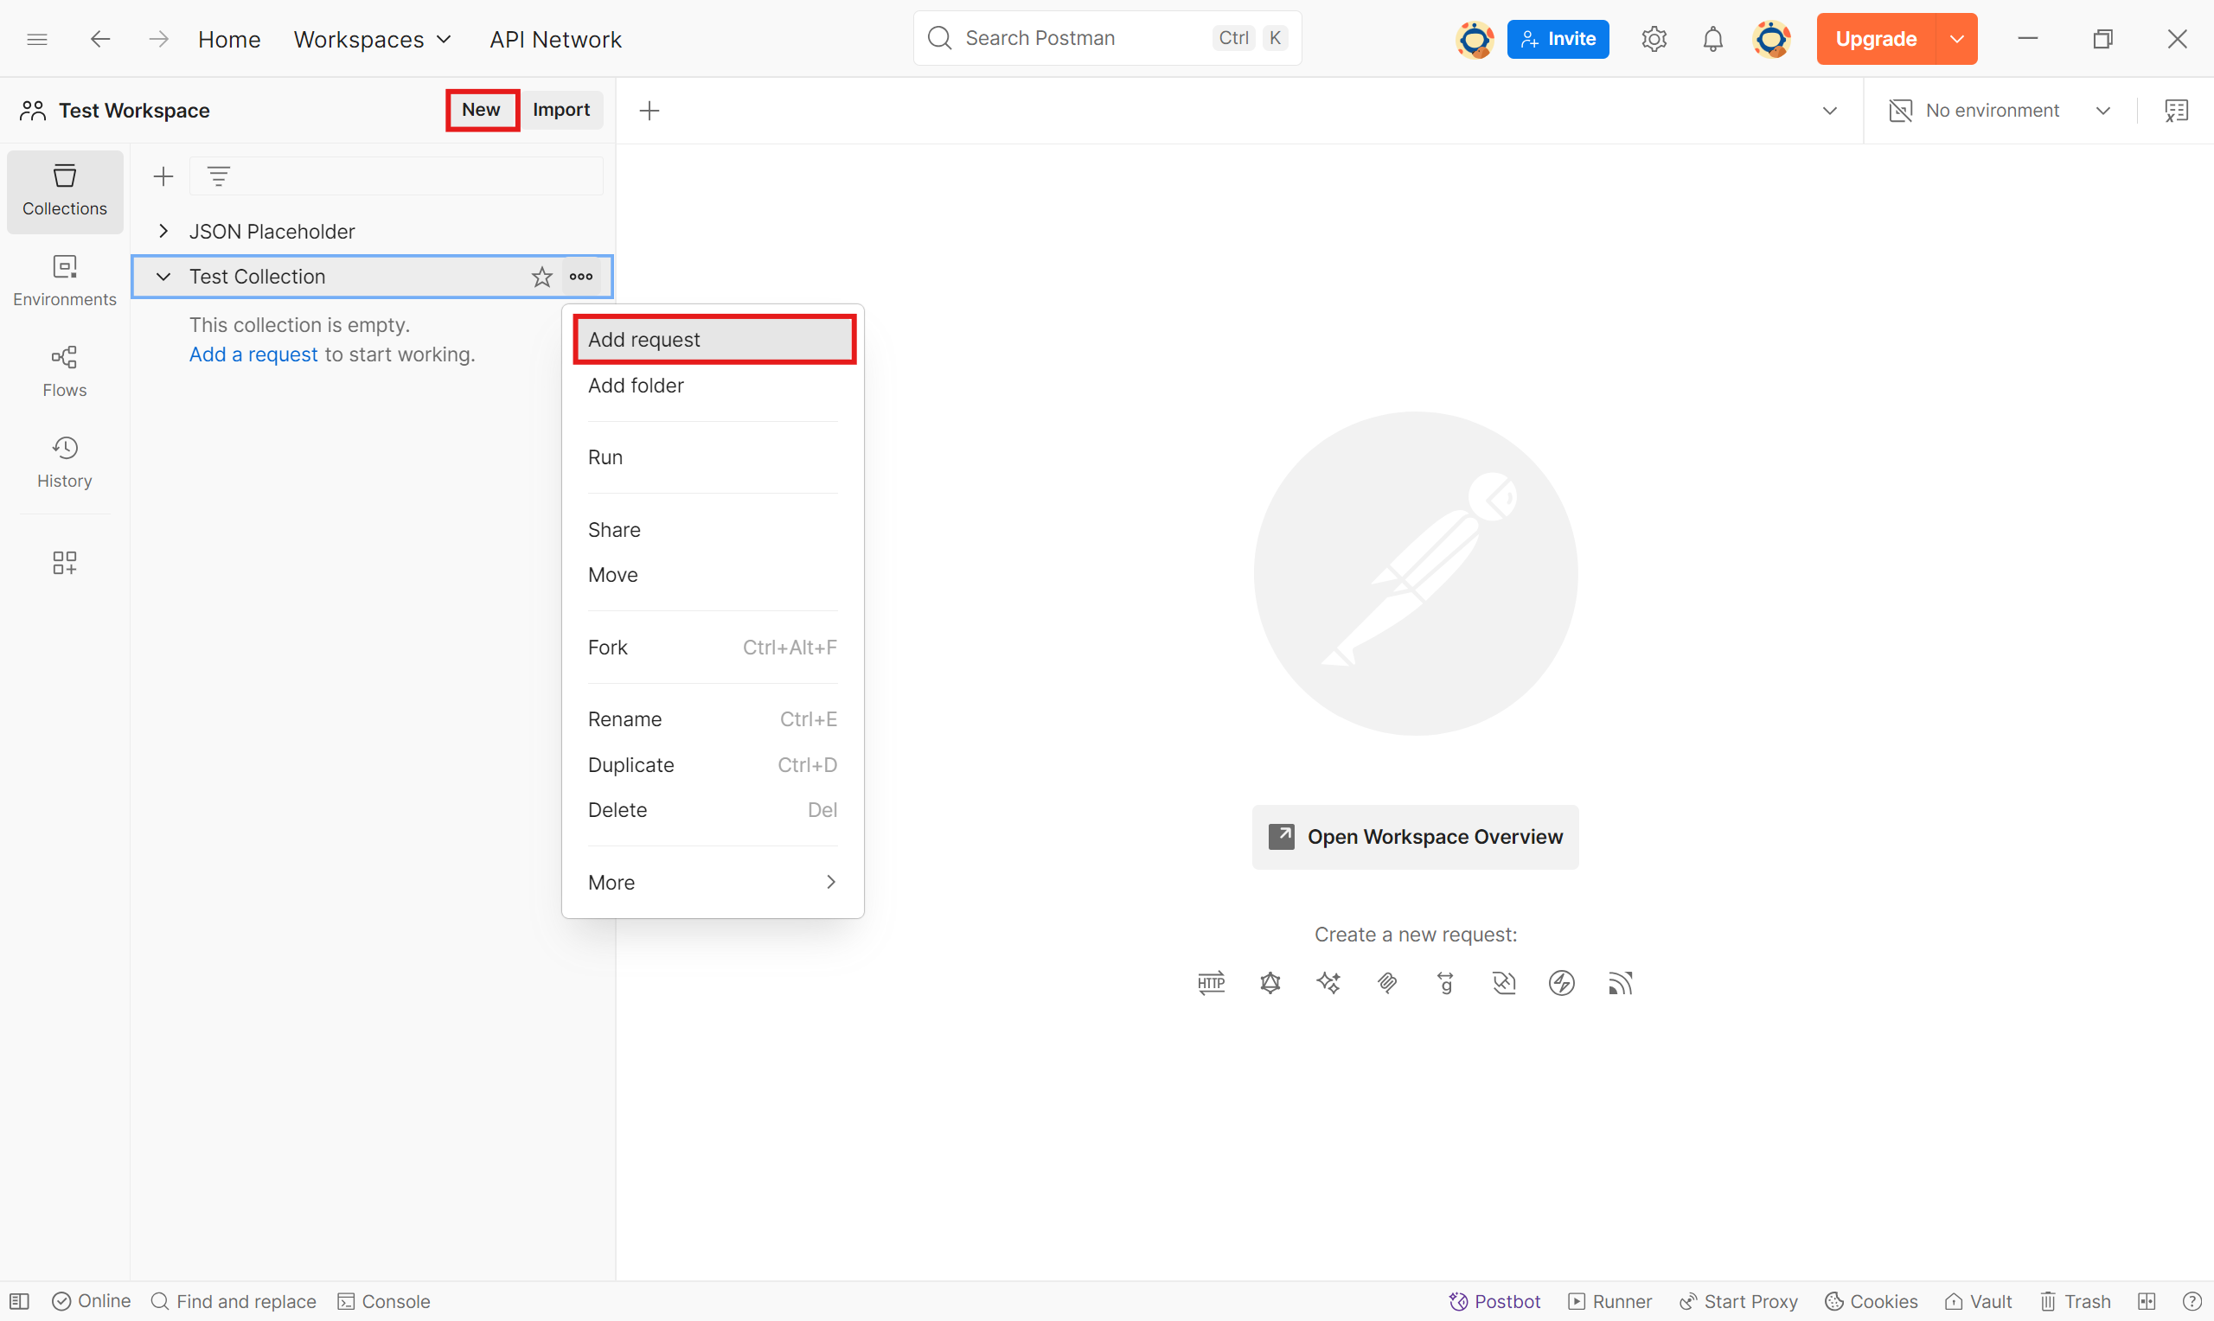The image size is (2214, 1321).
Task: Go forward with the right arrow
Action: 158,39
